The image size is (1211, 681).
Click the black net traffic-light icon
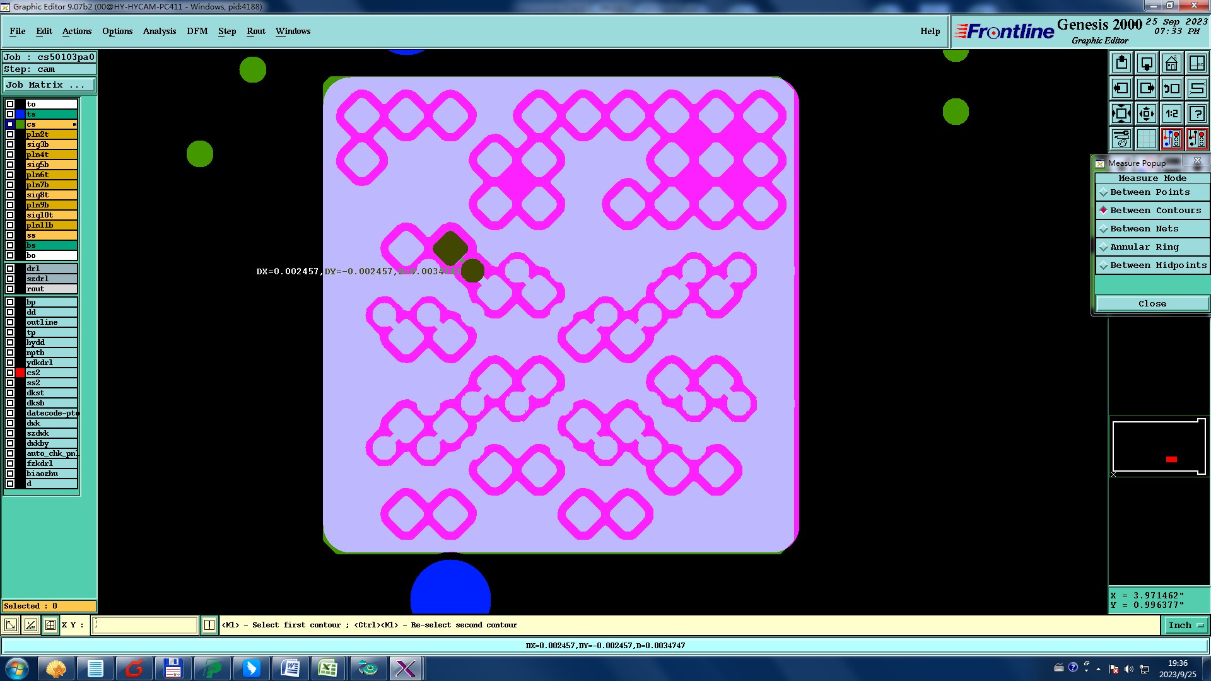point(1196,139)
